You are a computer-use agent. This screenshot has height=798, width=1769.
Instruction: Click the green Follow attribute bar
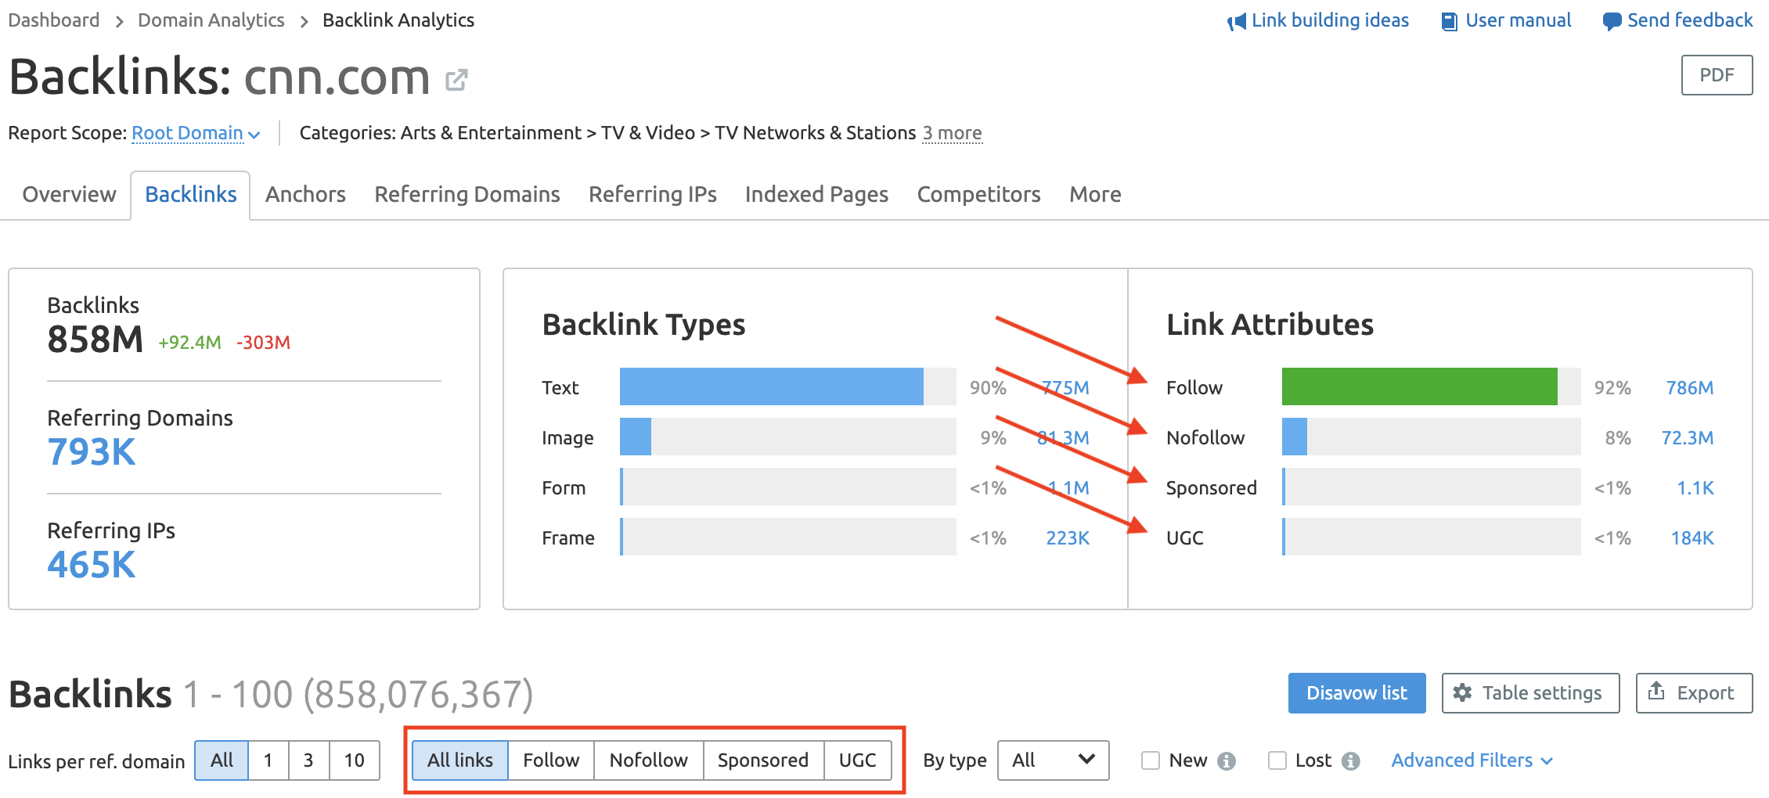click(1419, 386)
